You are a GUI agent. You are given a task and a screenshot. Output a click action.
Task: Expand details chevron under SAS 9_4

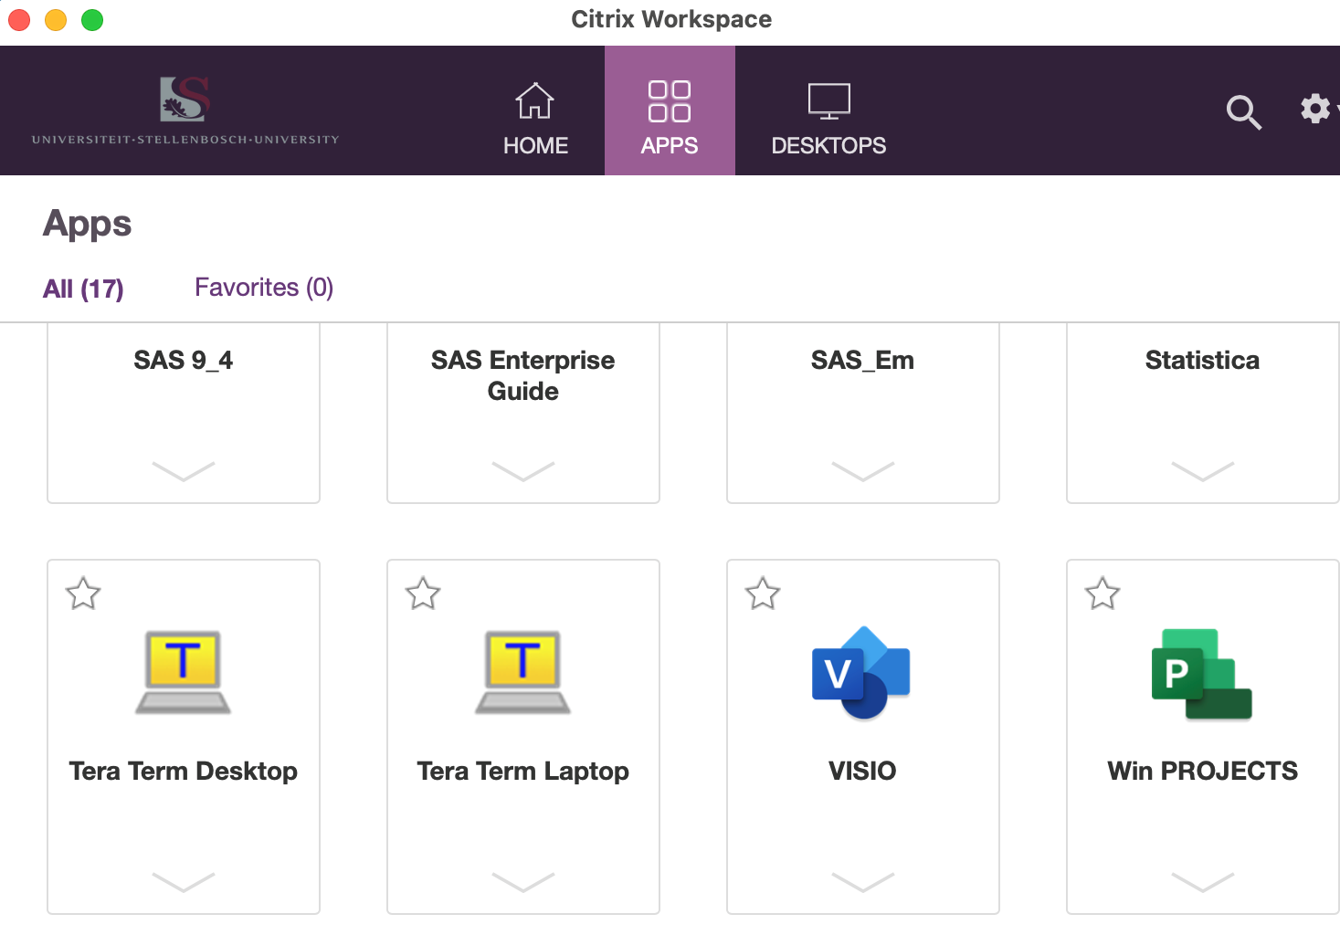pyautogui.click(x=183, y=470)
